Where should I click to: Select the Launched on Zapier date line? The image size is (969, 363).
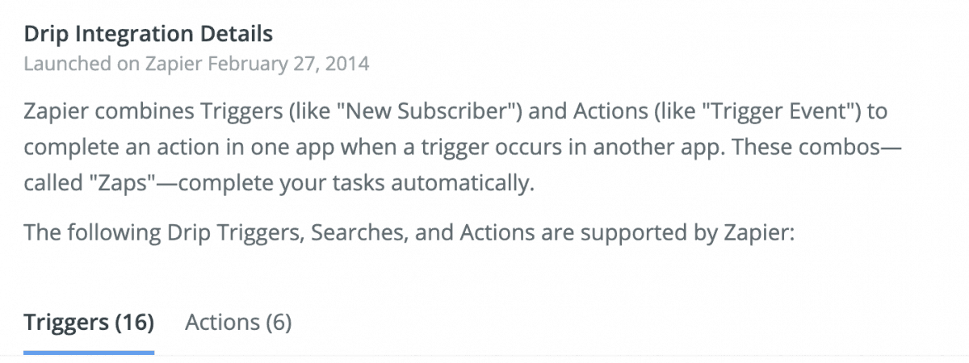coord(196,64)
